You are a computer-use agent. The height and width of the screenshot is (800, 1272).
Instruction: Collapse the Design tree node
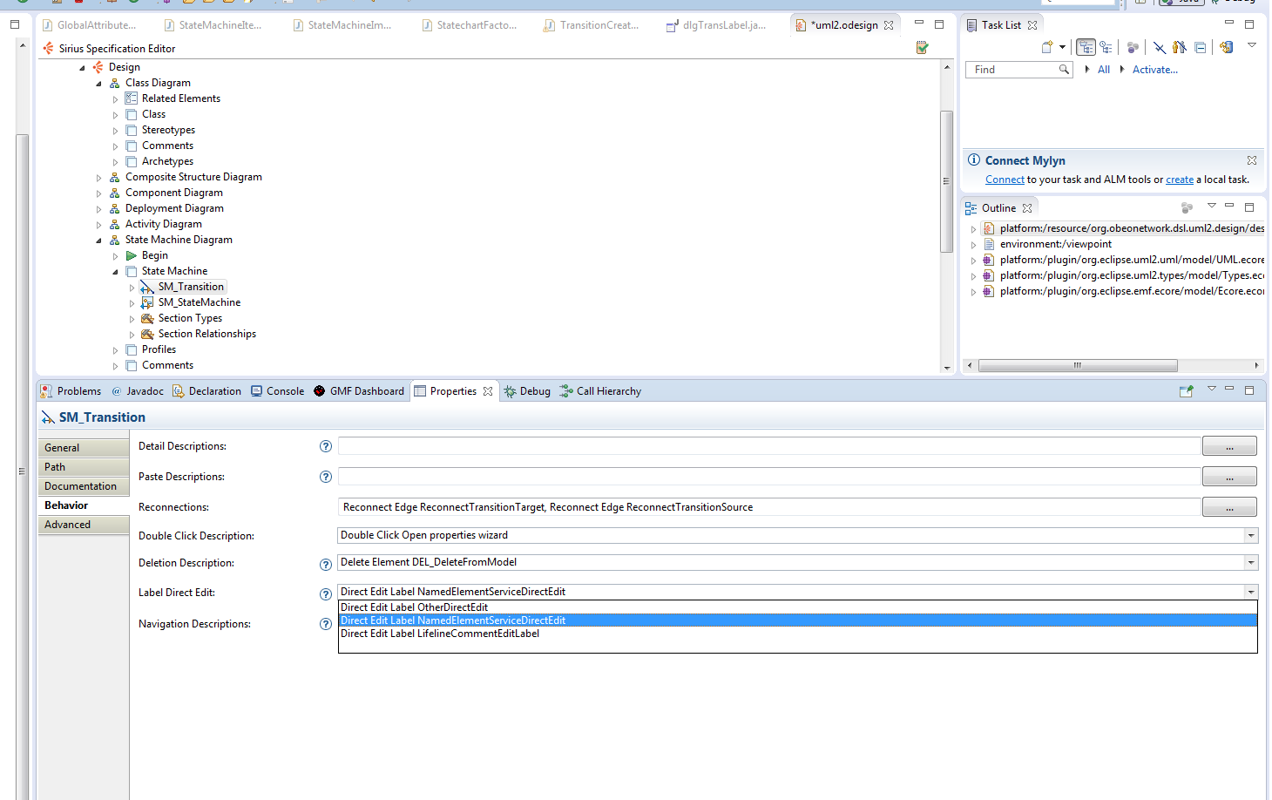click(x=83, y=68)
